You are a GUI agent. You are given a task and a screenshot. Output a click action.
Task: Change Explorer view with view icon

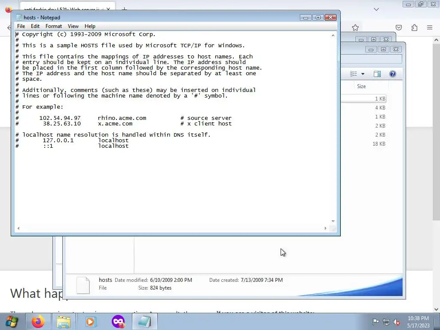tap(354, 74)
